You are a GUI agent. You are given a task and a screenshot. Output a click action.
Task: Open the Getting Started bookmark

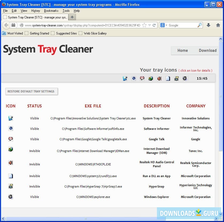click(37, 33)
